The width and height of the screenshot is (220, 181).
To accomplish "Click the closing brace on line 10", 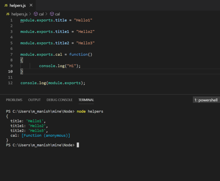I will click(x=22, y=72).
